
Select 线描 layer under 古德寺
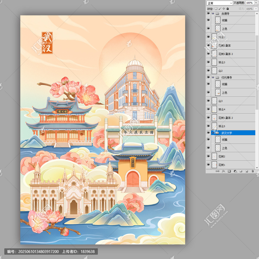coord(233,20)
